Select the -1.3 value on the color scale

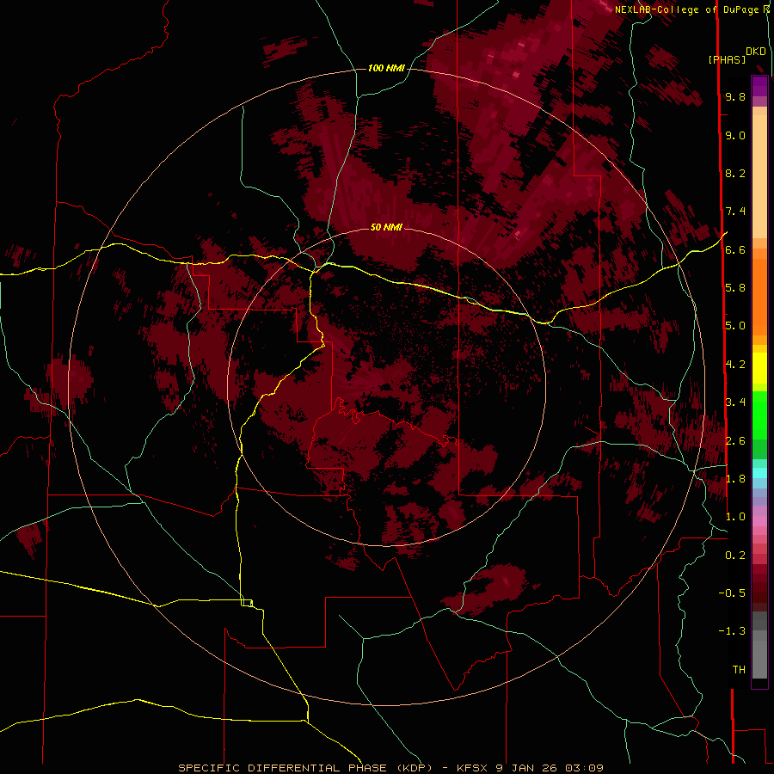pos(732,631)
